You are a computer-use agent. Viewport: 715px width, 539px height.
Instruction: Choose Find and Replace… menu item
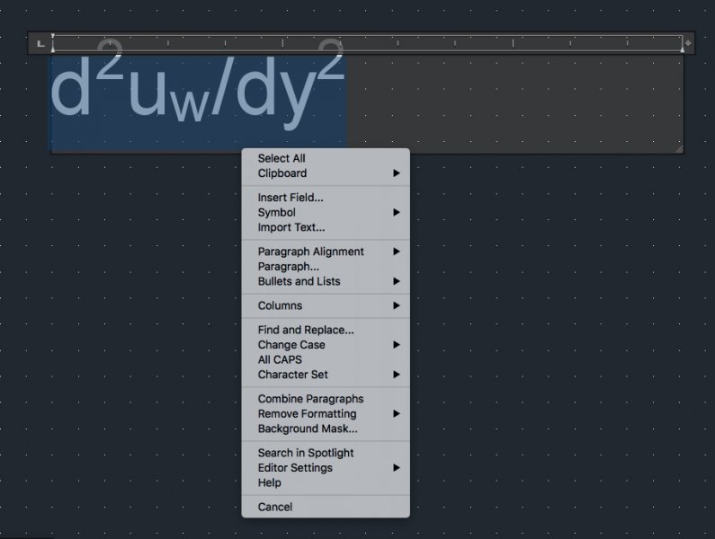[326, 330]
